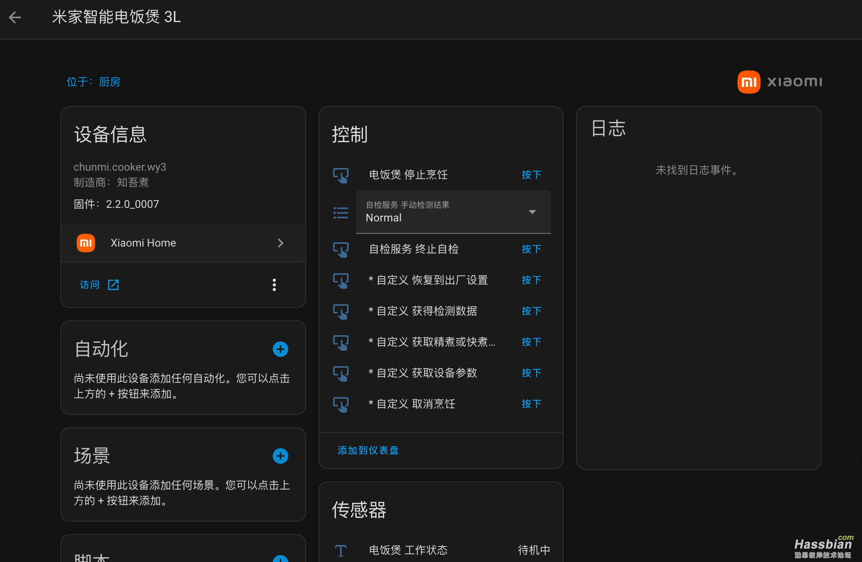862x562 pixels.
Task: Click the button icon beside 自定义 获得检测数据
Action: click(341, 311)
